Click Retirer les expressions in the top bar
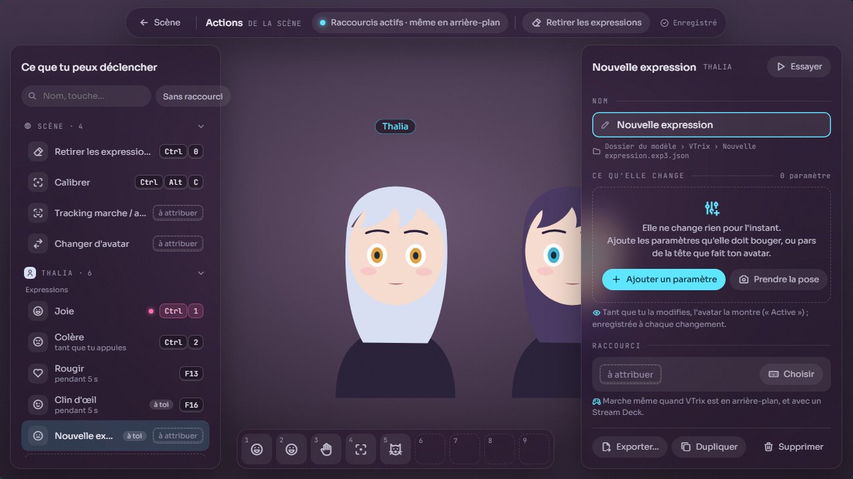Viewport: 853px width, 479px height. [586, 23]
